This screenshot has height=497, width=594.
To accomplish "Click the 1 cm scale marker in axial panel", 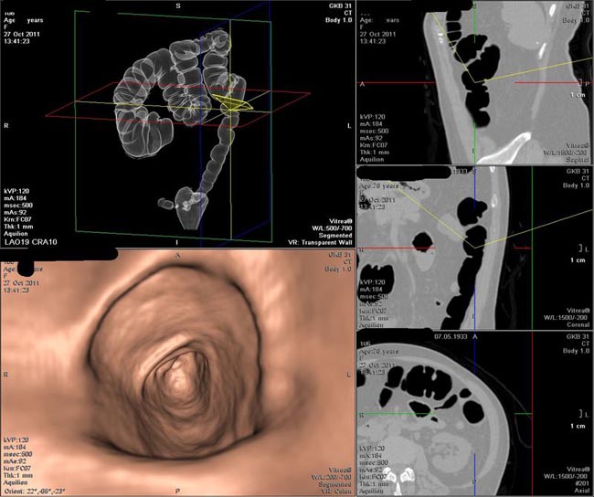I will [578, 426].
